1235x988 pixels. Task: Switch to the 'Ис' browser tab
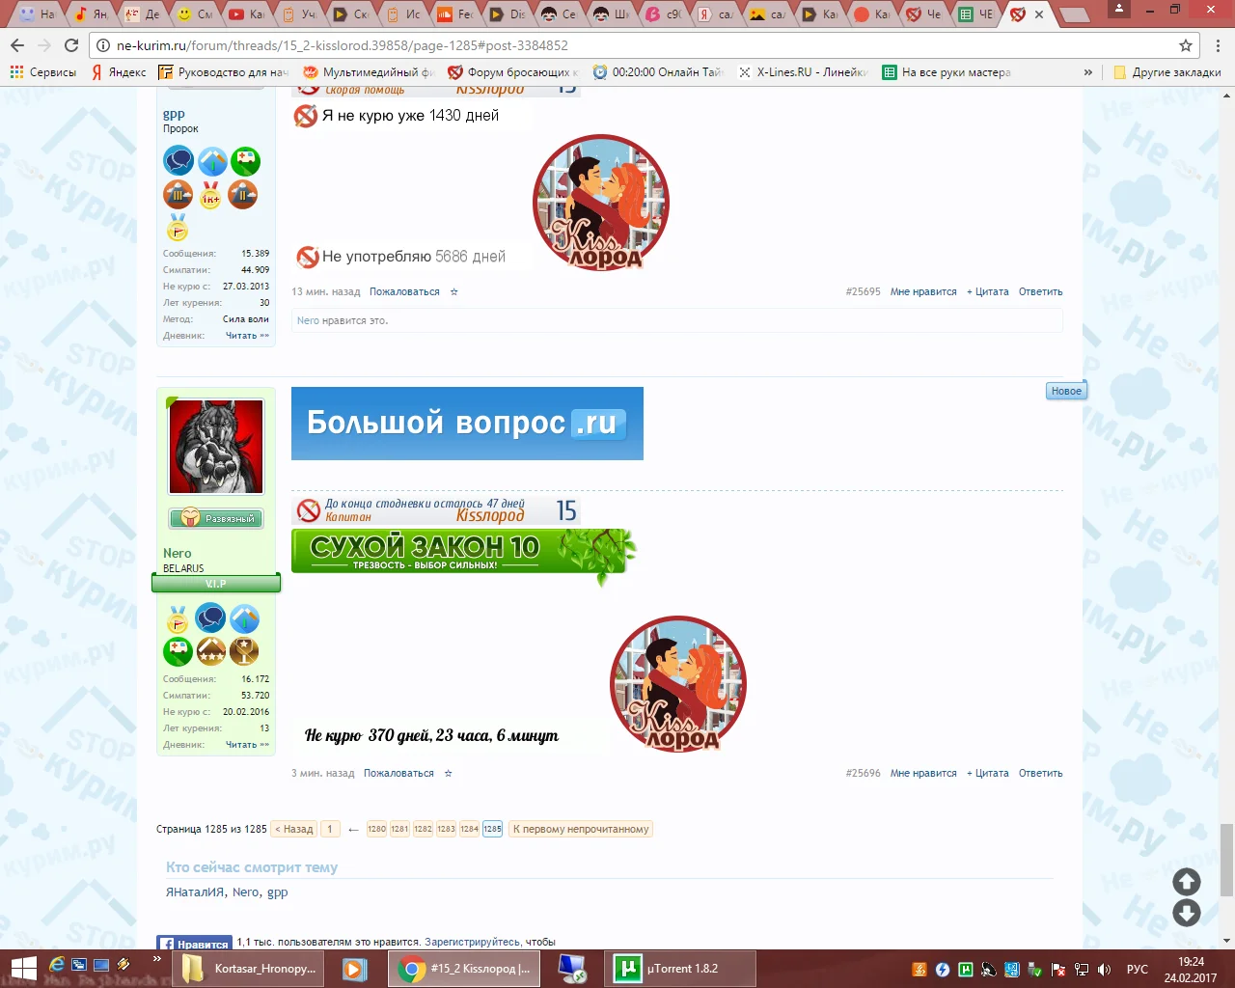[x=404, y=14]
